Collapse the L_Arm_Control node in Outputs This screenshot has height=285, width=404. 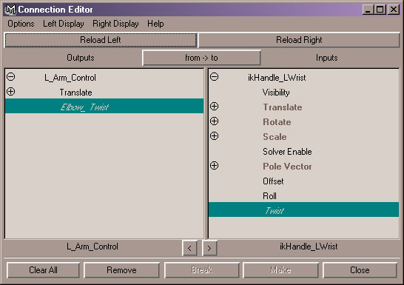point(11,77)
